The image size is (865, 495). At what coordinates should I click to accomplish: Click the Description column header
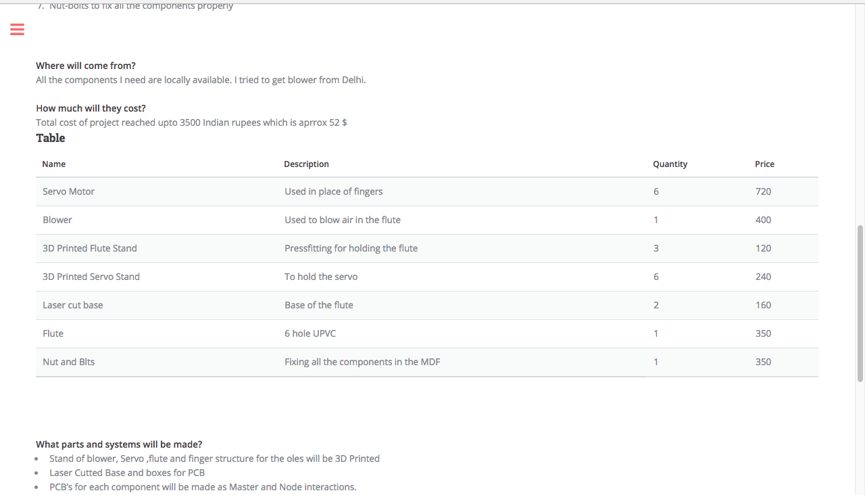pos(306,164)
